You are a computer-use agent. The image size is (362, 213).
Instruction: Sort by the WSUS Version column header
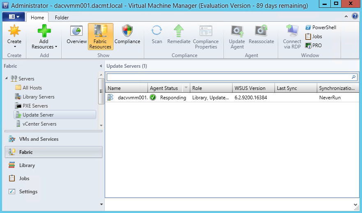pyautogui.click(x=253, y=88)
